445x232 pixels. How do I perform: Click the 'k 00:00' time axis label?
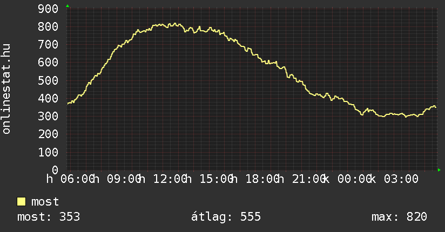(348, 179)
